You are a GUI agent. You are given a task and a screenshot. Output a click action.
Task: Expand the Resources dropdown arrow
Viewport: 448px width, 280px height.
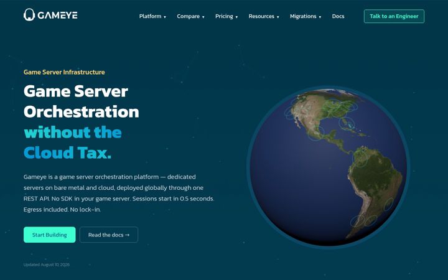click(x=278, y=17)
